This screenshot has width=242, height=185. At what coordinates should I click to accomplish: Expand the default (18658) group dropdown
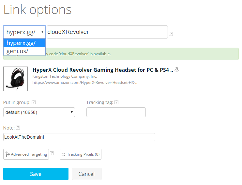point(39,112)
